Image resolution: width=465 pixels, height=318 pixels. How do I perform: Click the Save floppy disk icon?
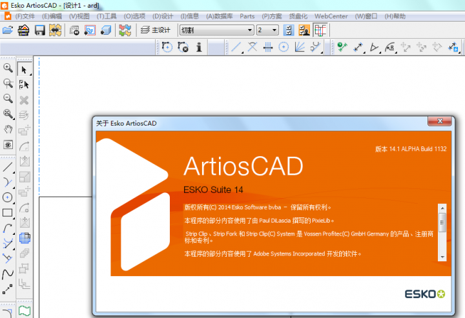coord(39,30)
